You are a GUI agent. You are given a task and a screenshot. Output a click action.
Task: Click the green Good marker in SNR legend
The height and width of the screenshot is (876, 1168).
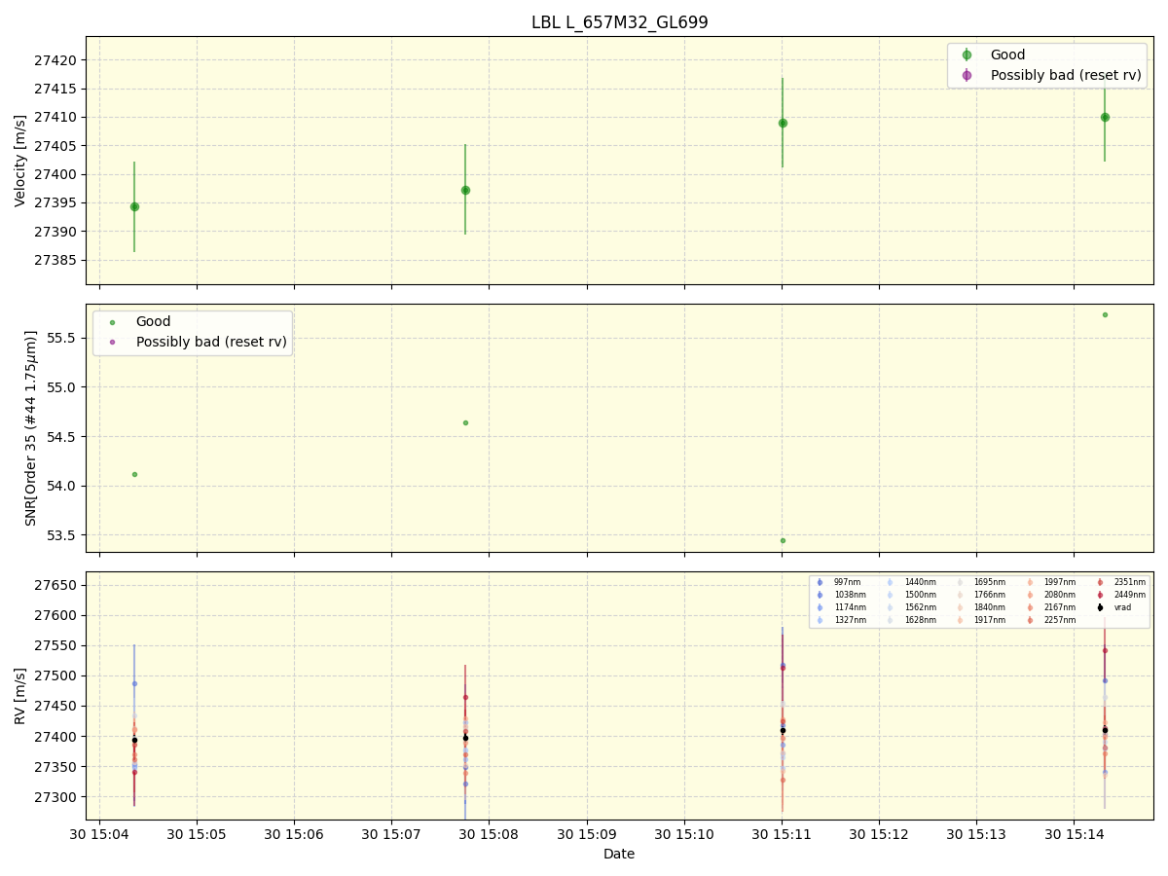click(x=112, y=322)
